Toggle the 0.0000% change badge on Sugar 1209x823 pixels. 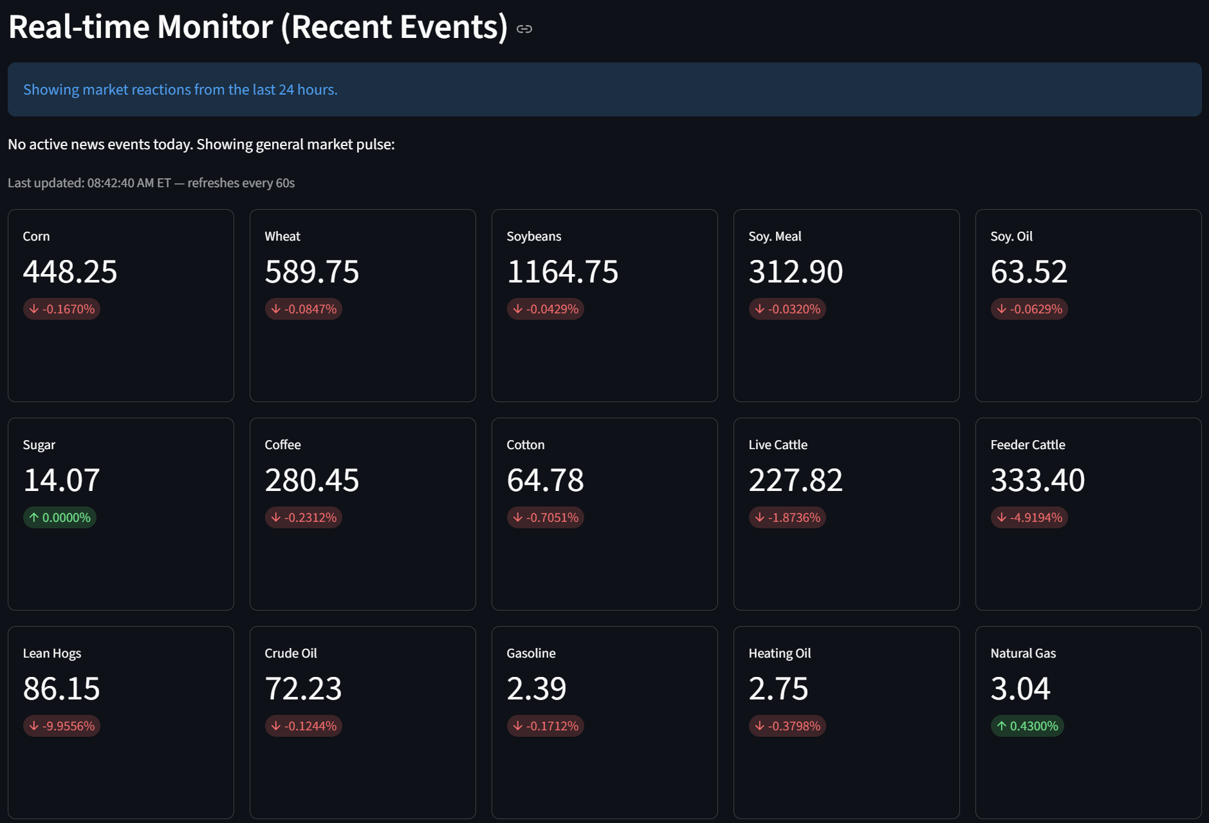60,517
